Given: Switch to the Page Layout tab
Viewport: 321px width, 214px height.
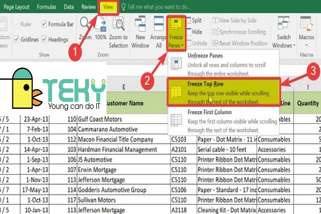Looking at the screenshot, I should click(x=17, y=7).
